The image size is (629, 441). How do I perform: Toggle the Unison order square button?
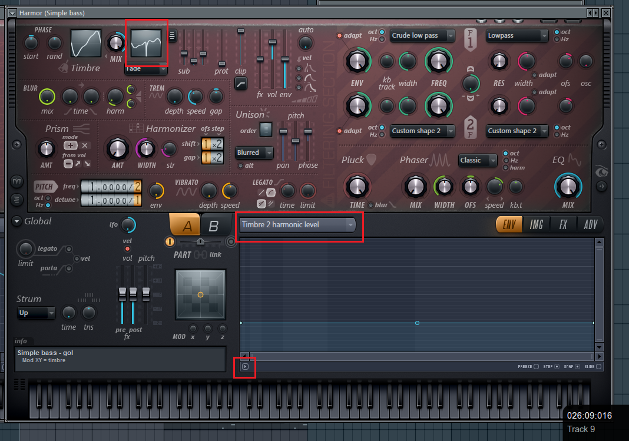(x=266, y=130)
